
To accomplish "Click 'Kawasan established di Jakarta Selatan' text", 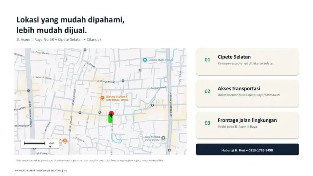I will pyautogui.click(x=246, y=63).
